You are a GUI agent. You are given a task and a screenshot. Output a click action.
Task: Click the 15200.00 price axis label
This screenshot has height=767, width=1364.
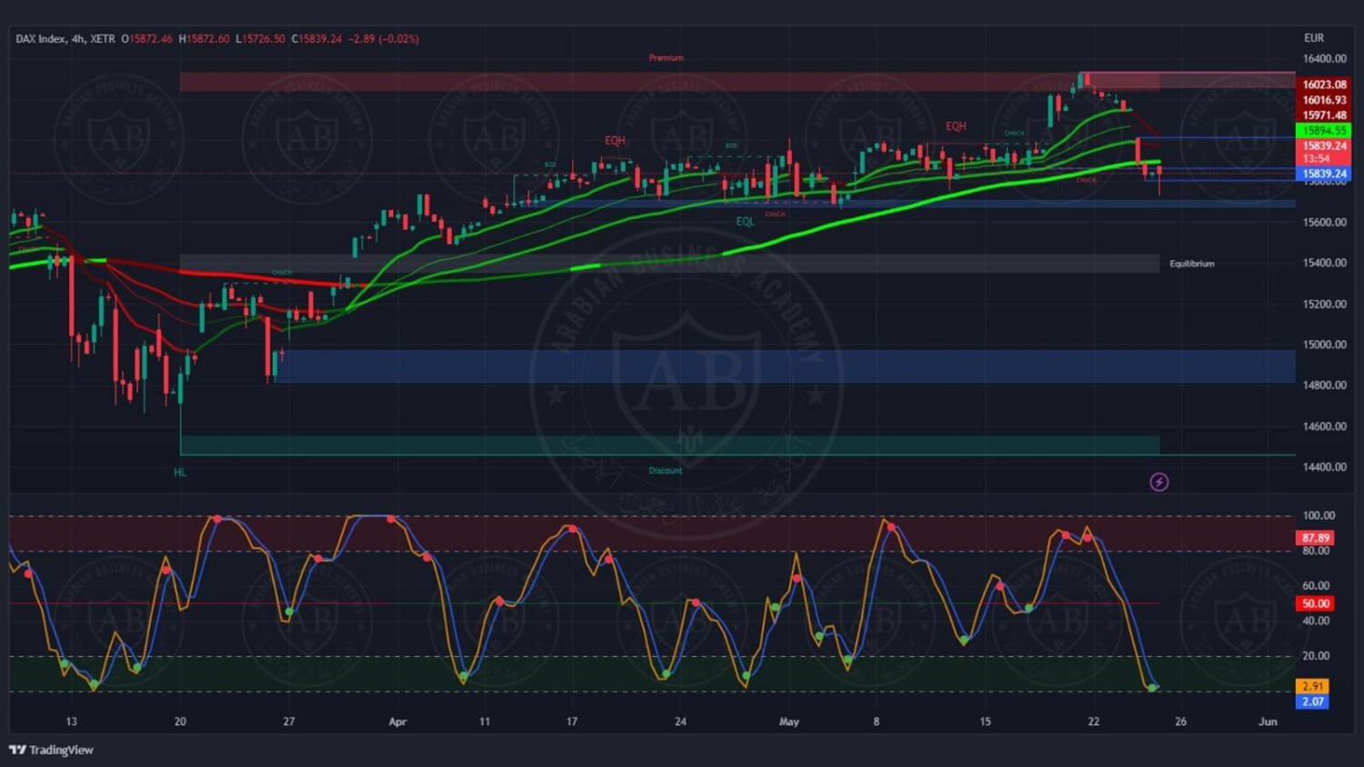tap(1324, 304)
